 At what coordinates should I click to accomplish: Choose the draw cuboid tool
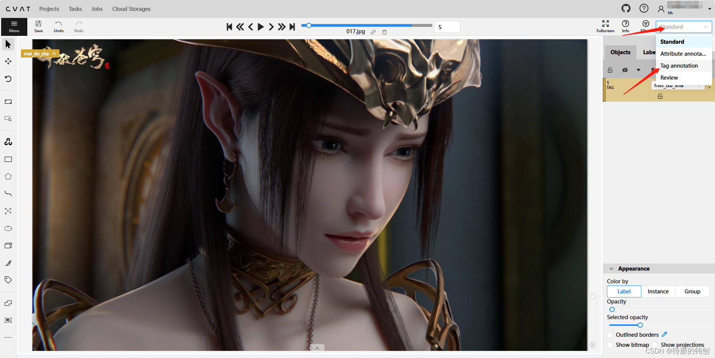tap(8, 246)
